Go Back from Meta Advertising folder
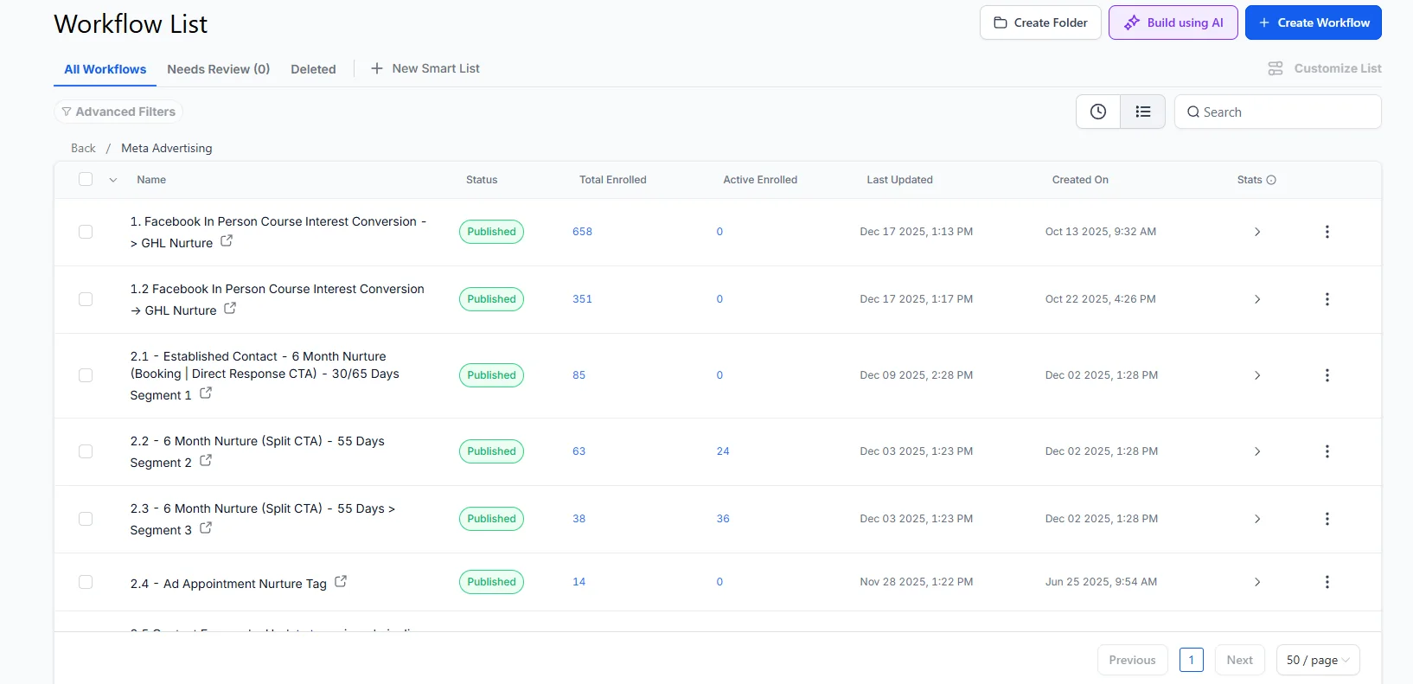The width and height of the screenshot is (1413, 684). [83, 148]
